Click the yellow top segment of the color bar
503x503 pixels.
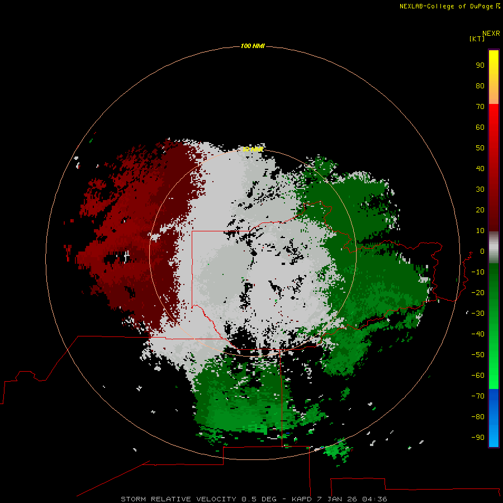tap(493, 77)
